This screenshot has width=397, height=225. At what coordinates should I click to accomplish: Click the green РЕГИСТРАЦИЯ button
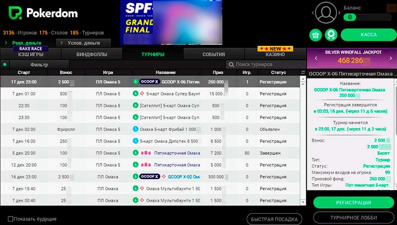pyautogui.click(x=353, y=203)
